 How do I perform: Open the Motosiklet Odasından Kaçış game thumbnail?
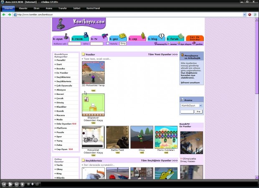[93, 137]
